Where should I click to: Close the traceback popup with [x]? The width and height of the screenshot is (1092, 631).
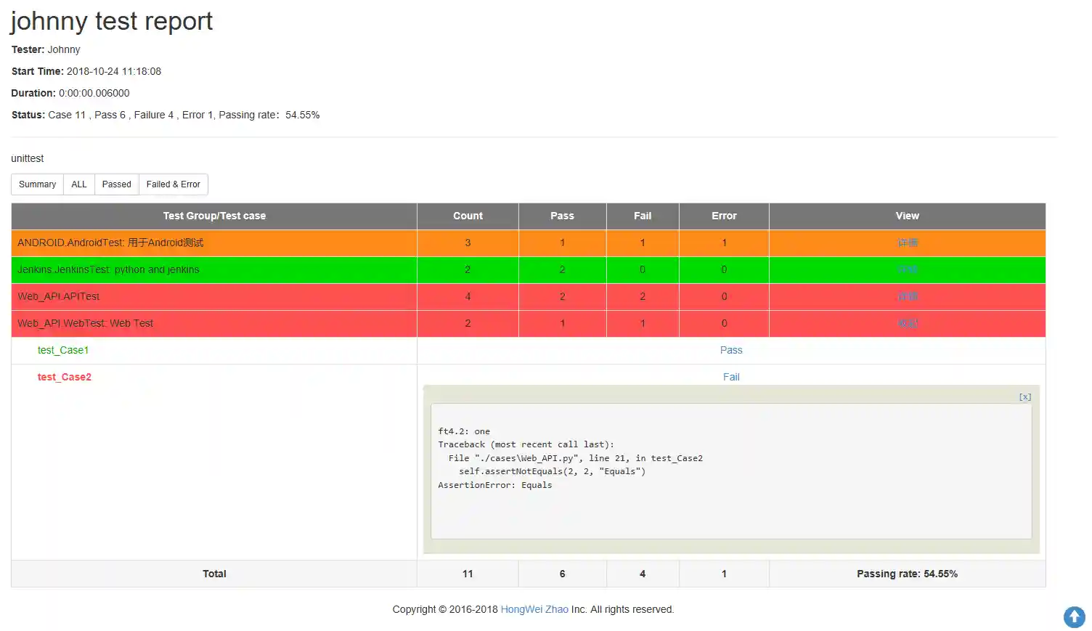[1024, 397]
